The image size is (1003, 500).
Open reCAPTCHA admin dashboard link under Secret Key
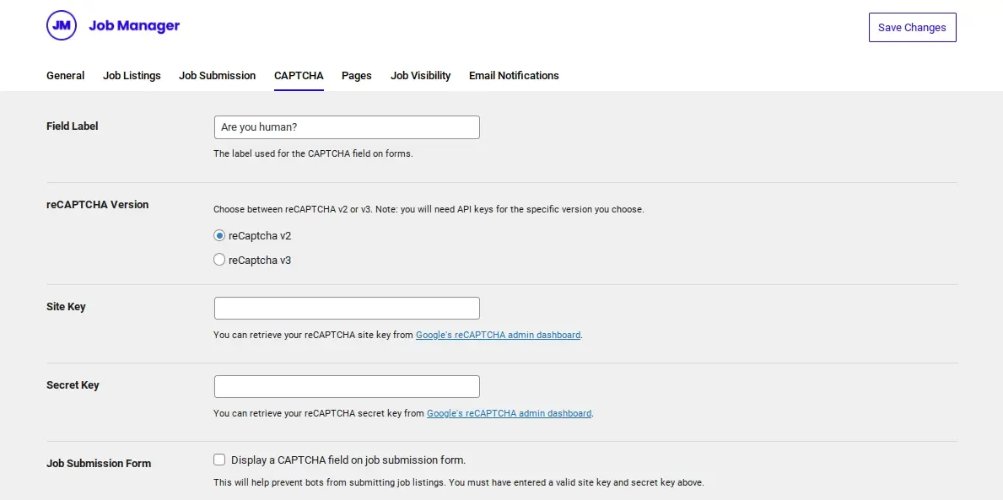coord(510,414)
